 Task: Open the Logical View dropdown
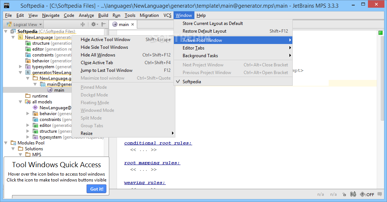coord(25,25)
